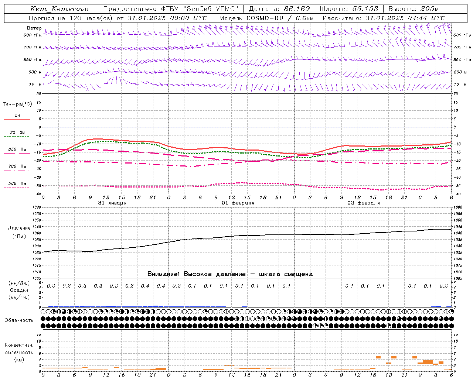Click right-side "700 гПа" wind level label

click(462, 47)
